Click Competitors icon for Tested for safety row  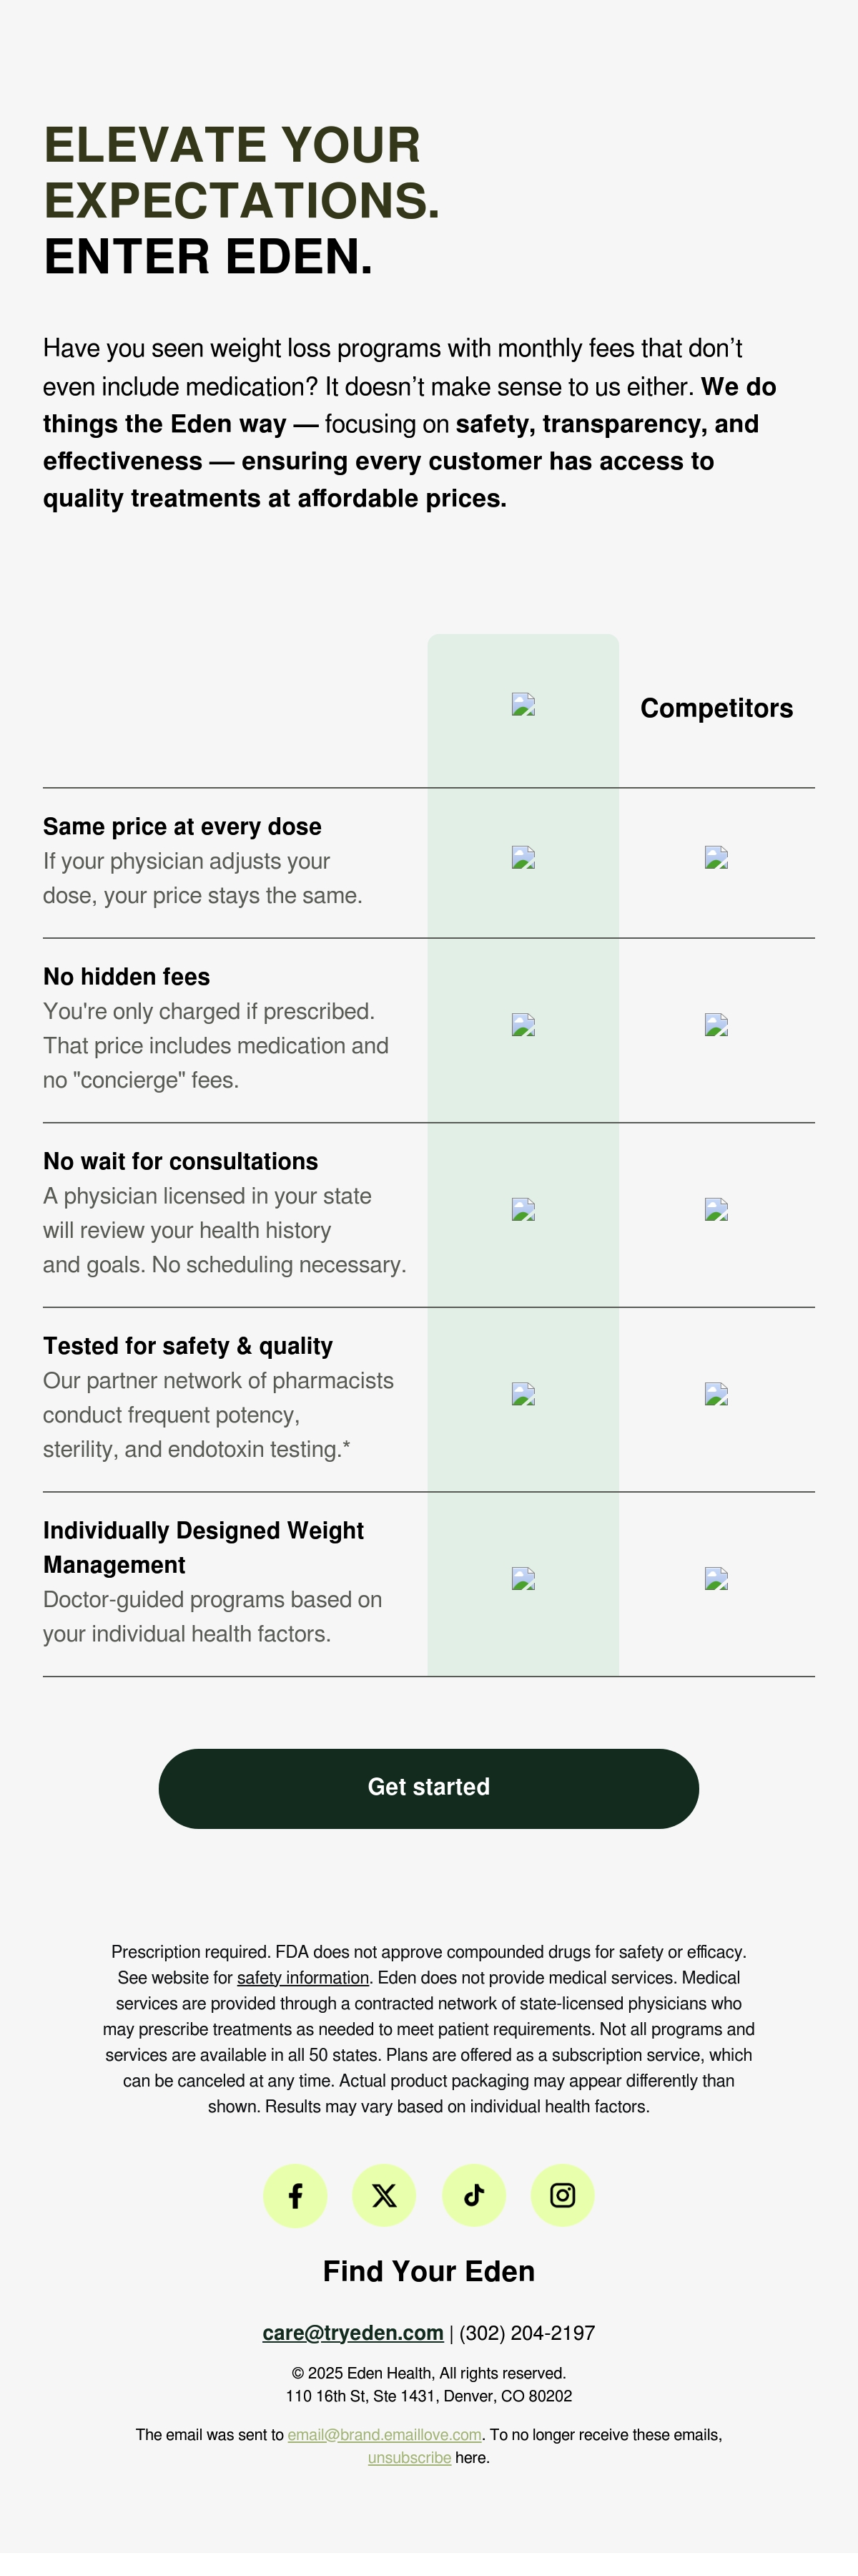click(716, 1394)
